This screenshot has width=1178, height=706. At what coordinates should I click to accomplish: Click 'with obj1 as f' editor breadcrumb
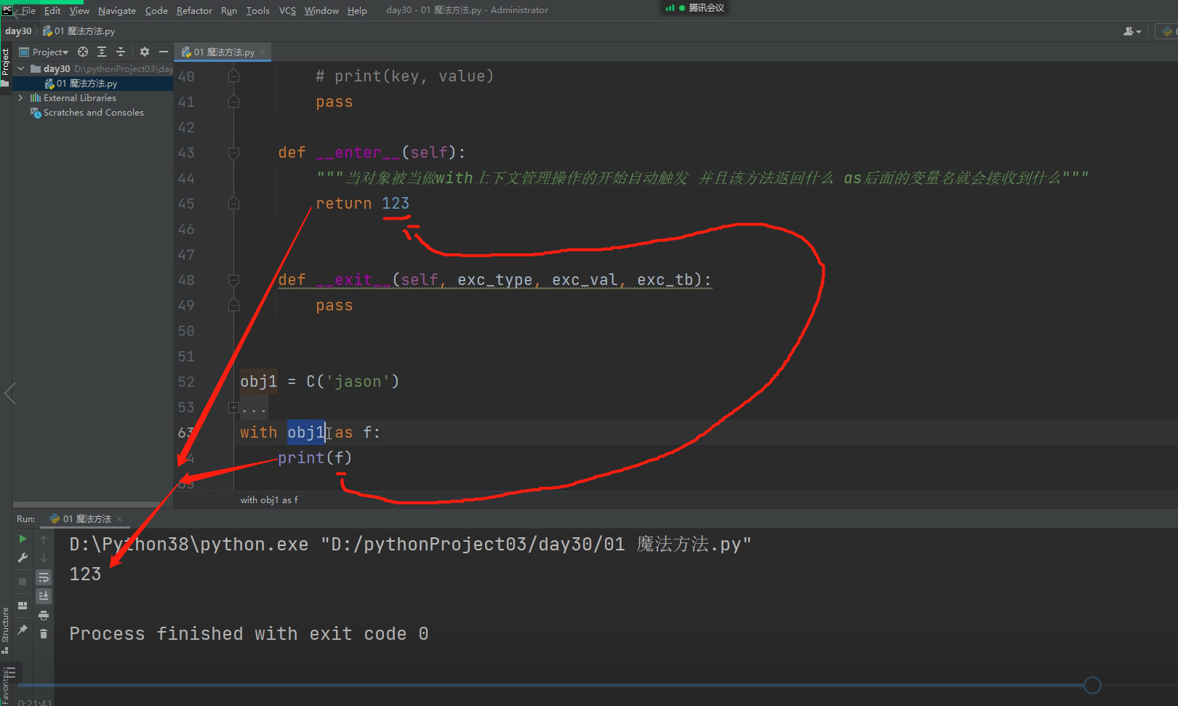(269, 500)
